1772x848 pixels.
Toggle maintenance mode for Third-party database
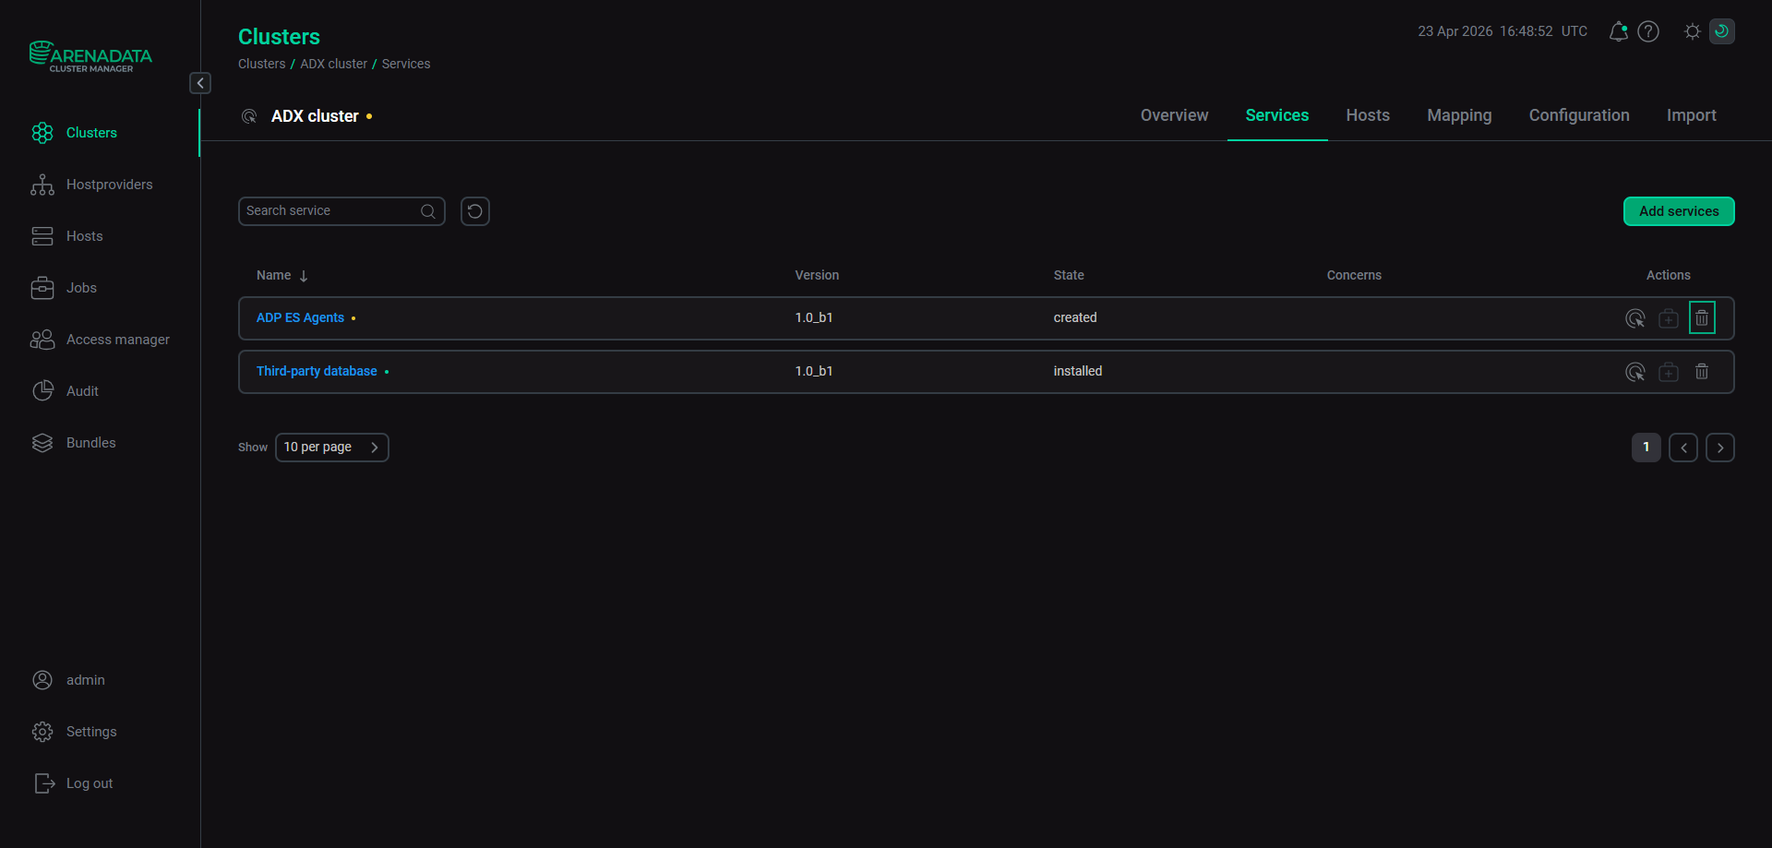coord(1669,372)
